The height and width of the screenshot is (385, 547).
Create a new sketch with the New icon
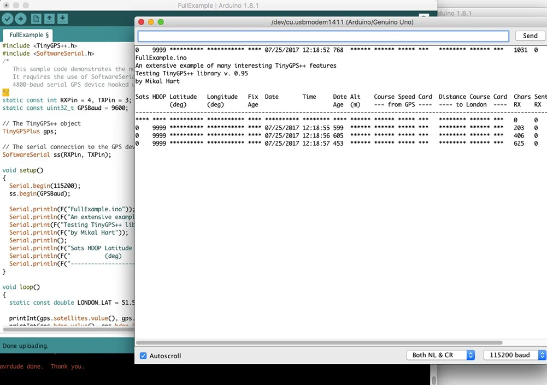tap(36, 19)
